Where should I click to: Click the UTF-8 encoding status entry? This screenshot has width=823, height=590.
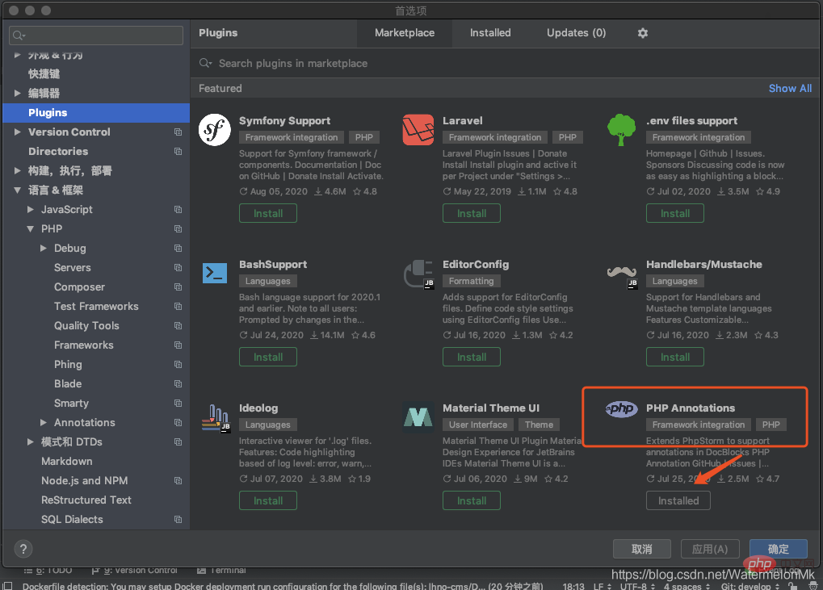[x=637, y=586]
